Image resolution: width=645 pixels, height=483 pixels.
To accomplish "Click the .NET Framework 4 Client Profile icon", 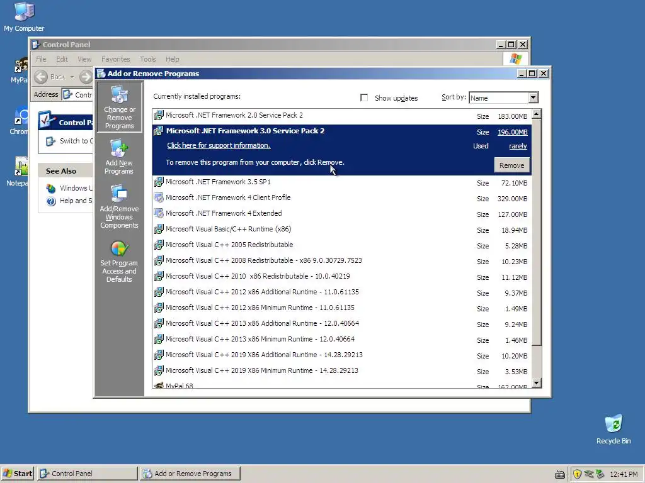I will pyautogui.click(x=158, y=197).
